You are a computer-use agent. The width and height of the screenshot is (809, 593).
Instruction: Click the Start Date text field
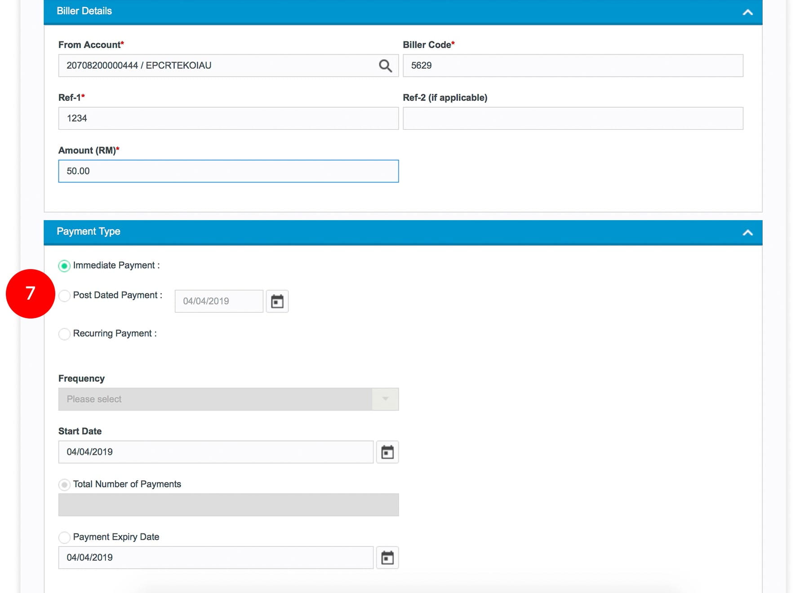pyautogui.click(x=216, y=452)
